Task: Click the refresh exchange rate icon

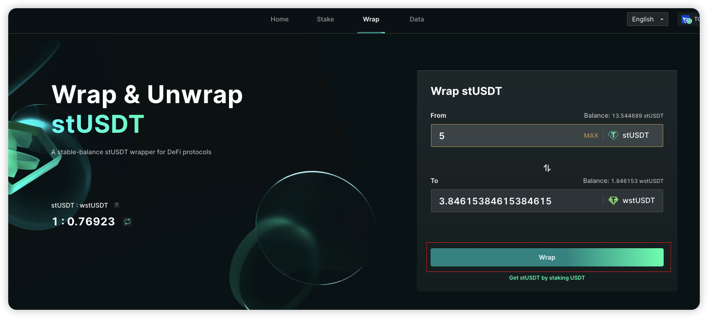Action: 128,222
